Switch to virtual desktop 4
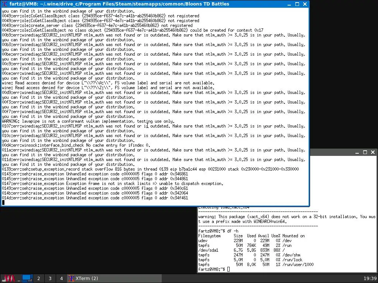The width and height of the screenshot is (378, 283). (x=62, y=279)
